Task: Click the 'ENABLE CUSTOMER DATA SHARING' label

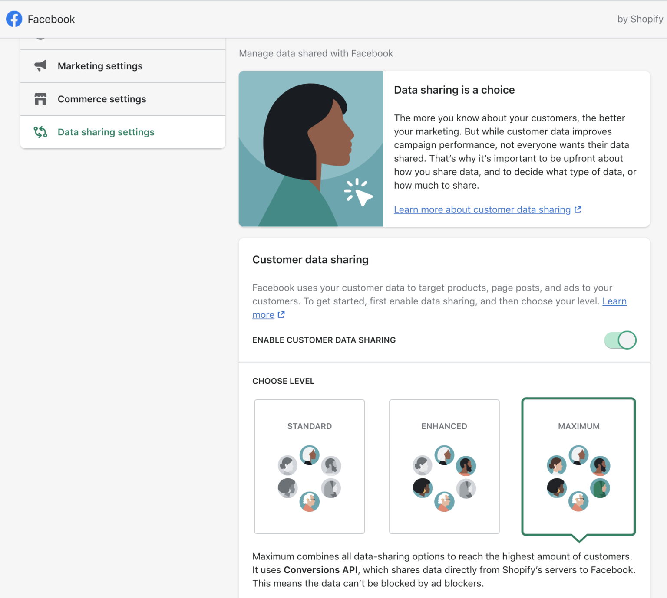Action: pyautogui.click(x=324, y=340)
